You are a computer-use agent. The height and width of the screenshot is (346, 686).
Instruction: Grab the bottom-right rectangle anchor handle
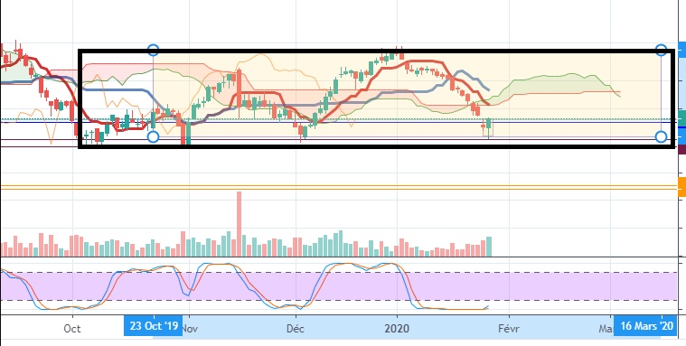[661, 137]
